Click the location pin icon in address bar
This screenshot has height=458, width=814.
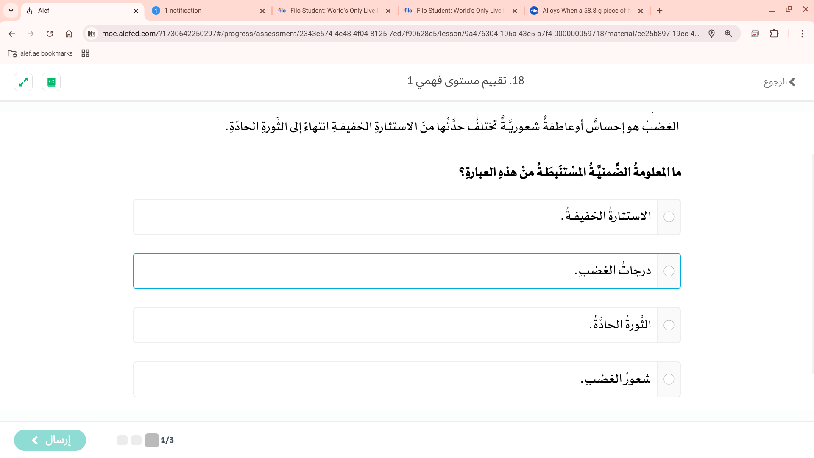711,34
